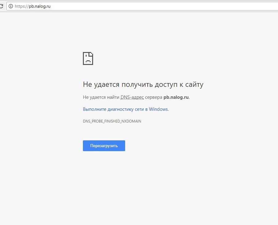
Task: Click the word сервера in error description
Action: [x=153, y=97]
